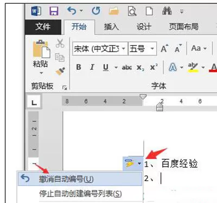Click the redo/repeat circular arrow icon
Image resolution: width=217 pixels, height=203 pixels.
tap(96, 11)
